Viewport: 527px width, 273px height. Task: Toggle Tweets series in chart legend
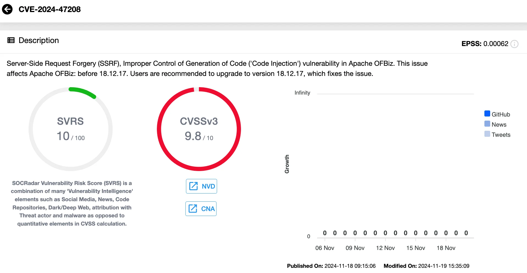pos(487,134)
